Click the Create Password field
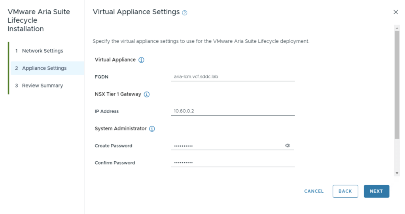Image resolution: width=405 pixels, height=214 pixels. pyautogui.click(x=227, y=146)
